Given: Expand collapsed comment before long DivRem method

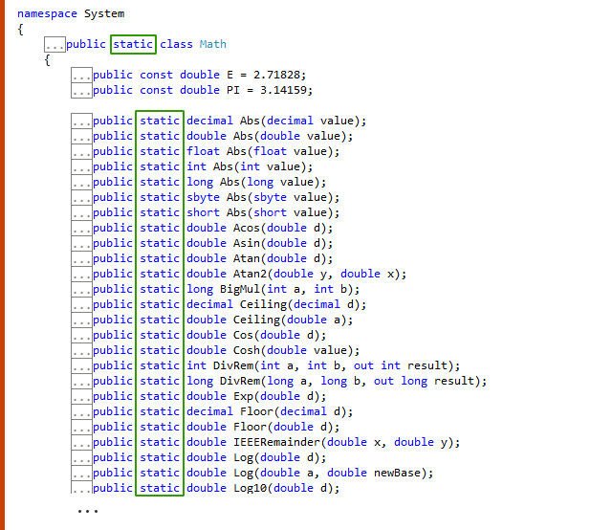Looking at the screenshot, I should coord(81,381).
